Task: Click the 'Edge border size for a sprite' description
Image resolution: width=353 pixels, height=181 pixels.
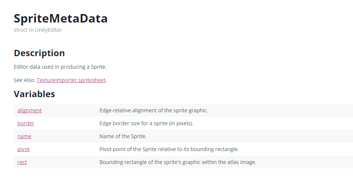Action: click(x=146, y=123)
